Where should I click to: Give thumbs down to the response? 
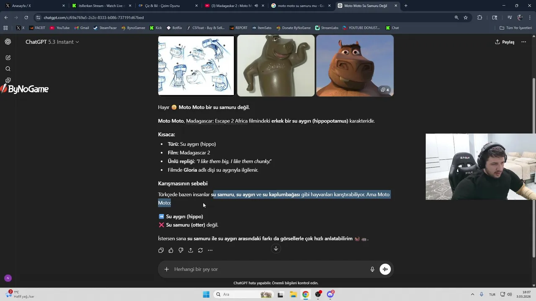[180, 250]
